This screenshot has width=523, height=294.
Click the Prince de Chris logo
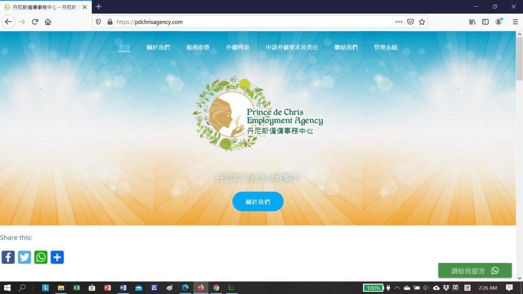coord(258,114)
